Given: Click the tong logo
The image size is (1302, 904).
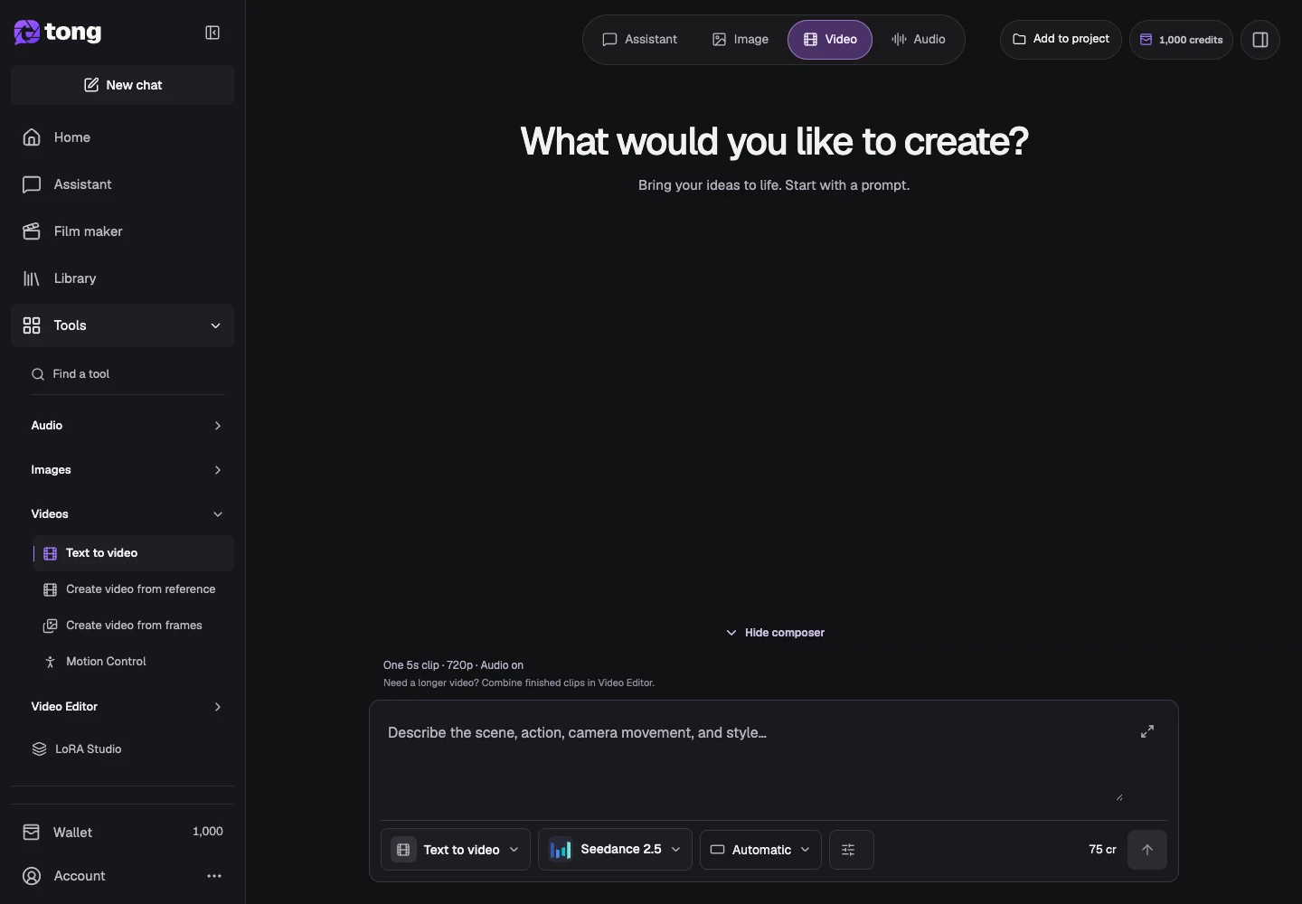Looking at the screenshot, I should [x=58, y=33].
